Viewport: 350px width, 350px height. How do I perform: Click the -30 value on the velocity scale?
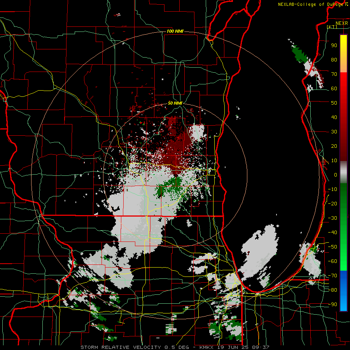click(332, 218)
